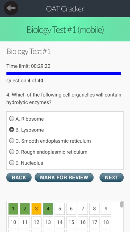This screenshot has height=232, width=130.
Task: Open yellow marked question 3
Action: pos(36,209)
